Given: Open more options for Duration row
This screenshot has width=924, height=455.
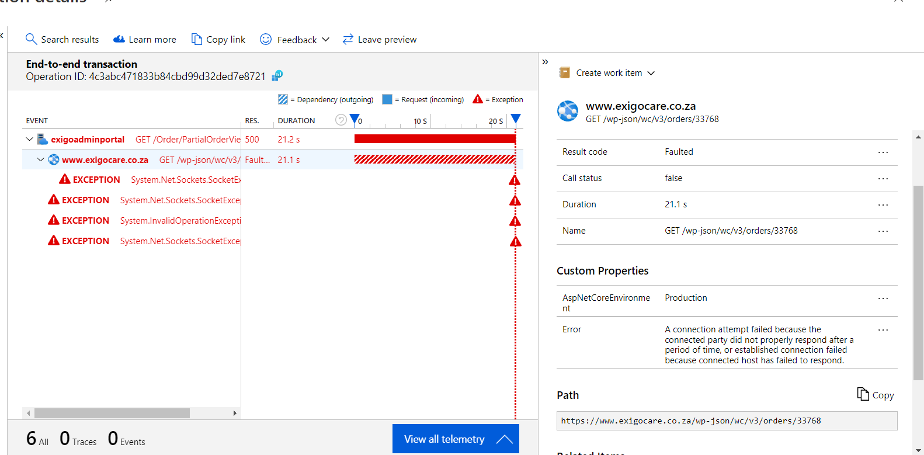Looking at the screenshot, I should click(883, 204).
